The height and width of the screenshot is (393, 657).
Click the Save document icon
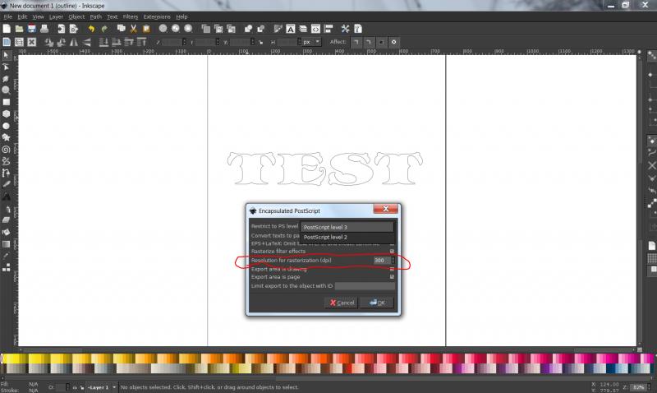click(32, 29)
